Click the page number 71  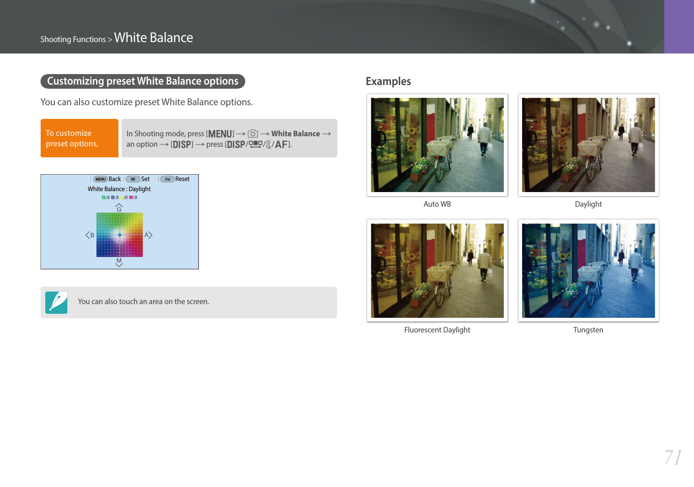click(673, 457)
